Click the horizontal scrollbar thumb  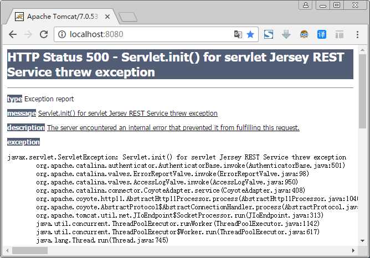pos(30,250)
